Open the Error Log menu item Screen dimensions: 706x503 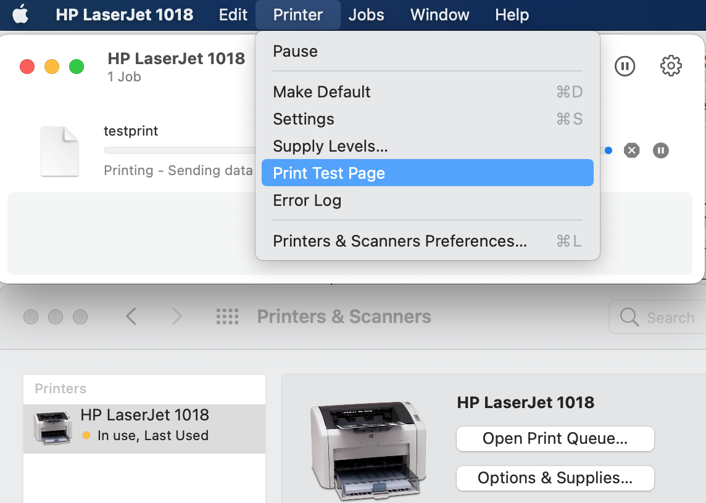[427, 200]
